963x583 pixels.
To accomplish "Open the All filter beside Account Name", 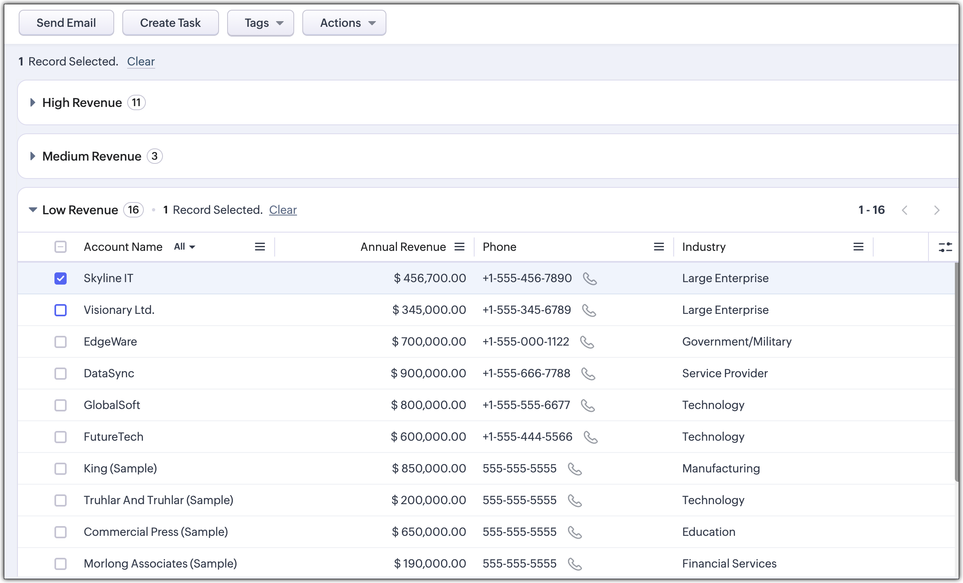I will [x=184, y=247].
